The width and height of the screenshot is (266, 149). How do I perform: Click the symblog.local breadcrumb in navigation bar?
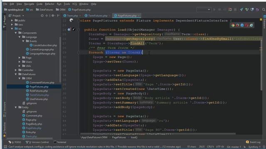[x=14, y=10]
